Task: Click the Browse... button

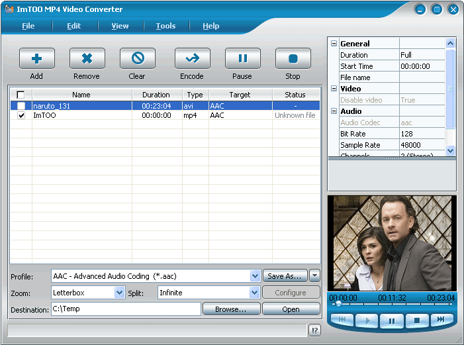Action: click(x=230, y=309)
